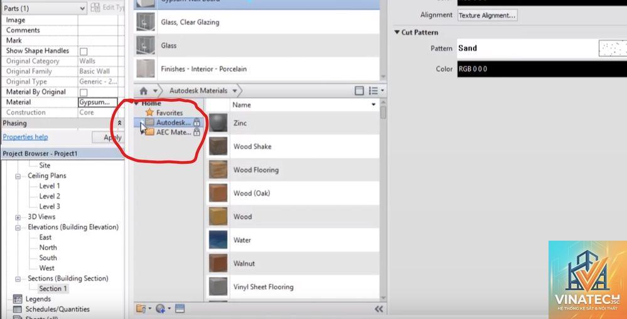
Task: Select the Walnut material thumbnail
Action: tap(218, 263)
